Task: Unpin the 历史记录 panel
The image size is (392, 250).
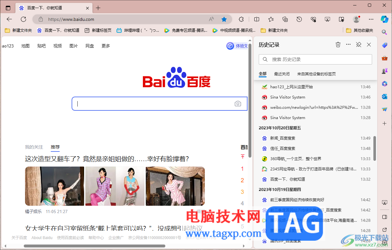Action: tap(358, 45)
